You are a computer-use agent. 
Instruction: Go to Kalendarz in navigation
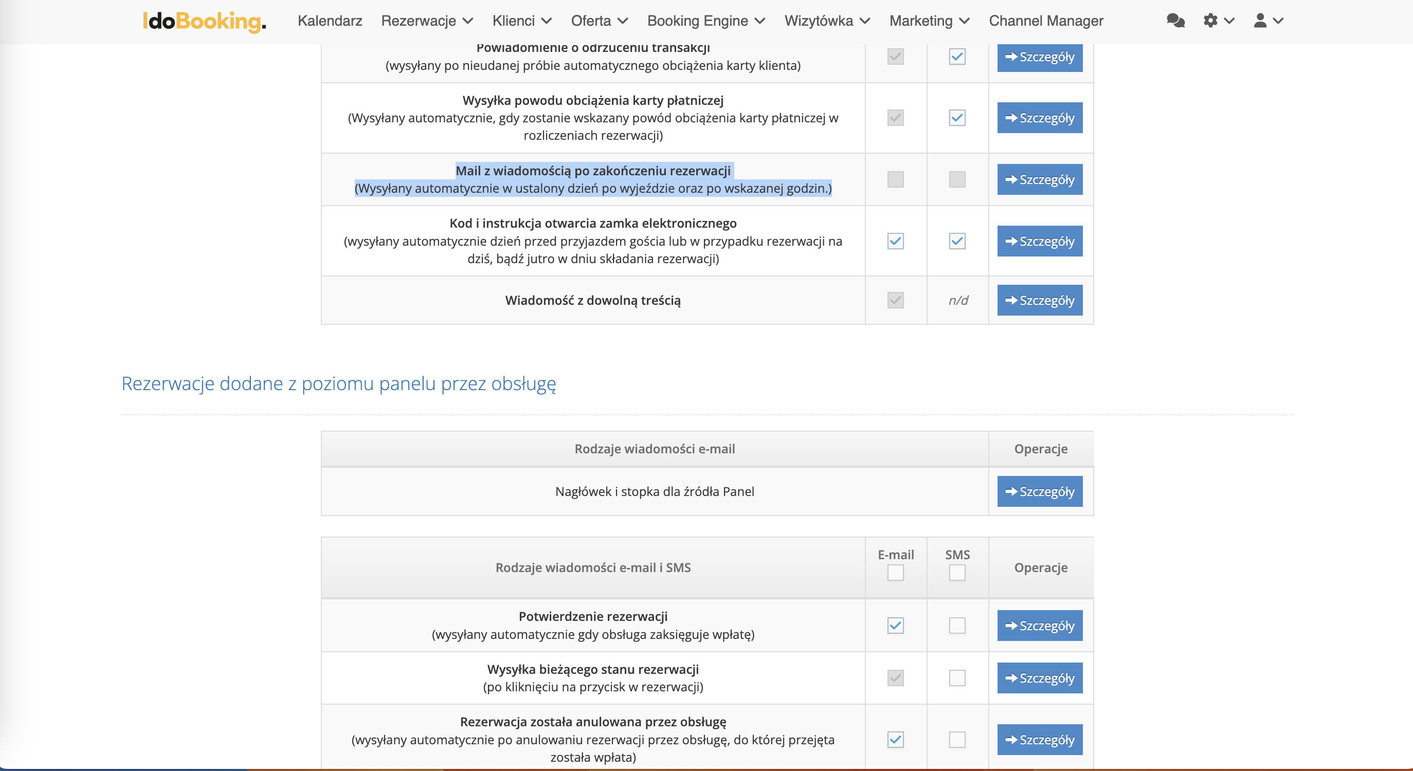[x=330, y=21]
